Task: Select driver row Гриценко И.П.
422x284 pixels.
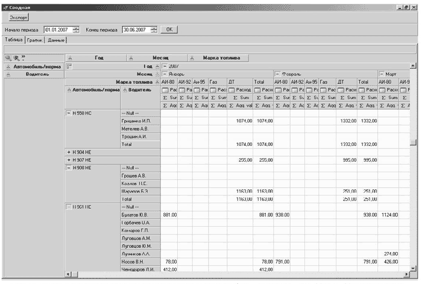Action: [x=140, y=121]
